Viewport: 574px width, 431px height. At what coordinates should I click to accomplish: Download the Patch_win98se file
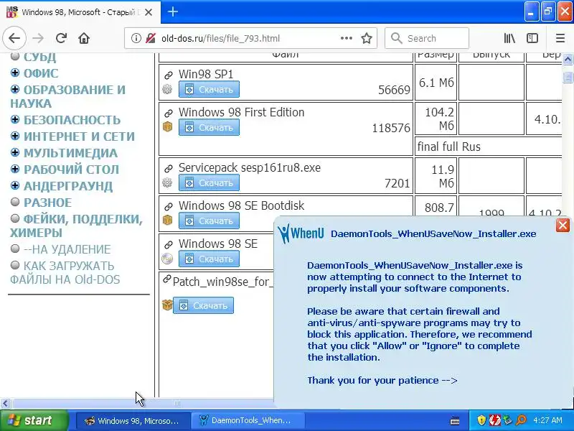[x=203, y=305]
